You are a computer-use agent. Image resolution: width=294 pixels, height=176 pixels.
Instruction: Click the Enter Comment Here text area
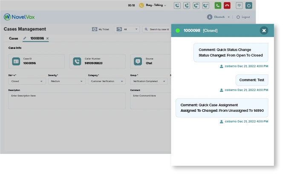pos(150,101)
